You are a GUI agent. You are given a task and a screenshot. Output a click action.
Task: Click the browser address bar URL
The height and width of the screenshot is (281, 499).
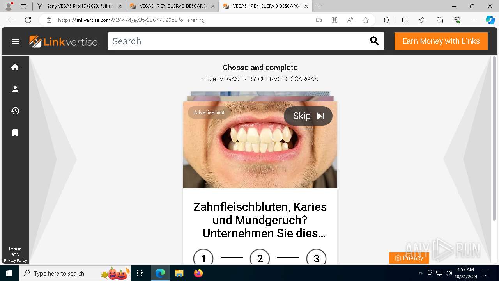click(x=131, y=20)
